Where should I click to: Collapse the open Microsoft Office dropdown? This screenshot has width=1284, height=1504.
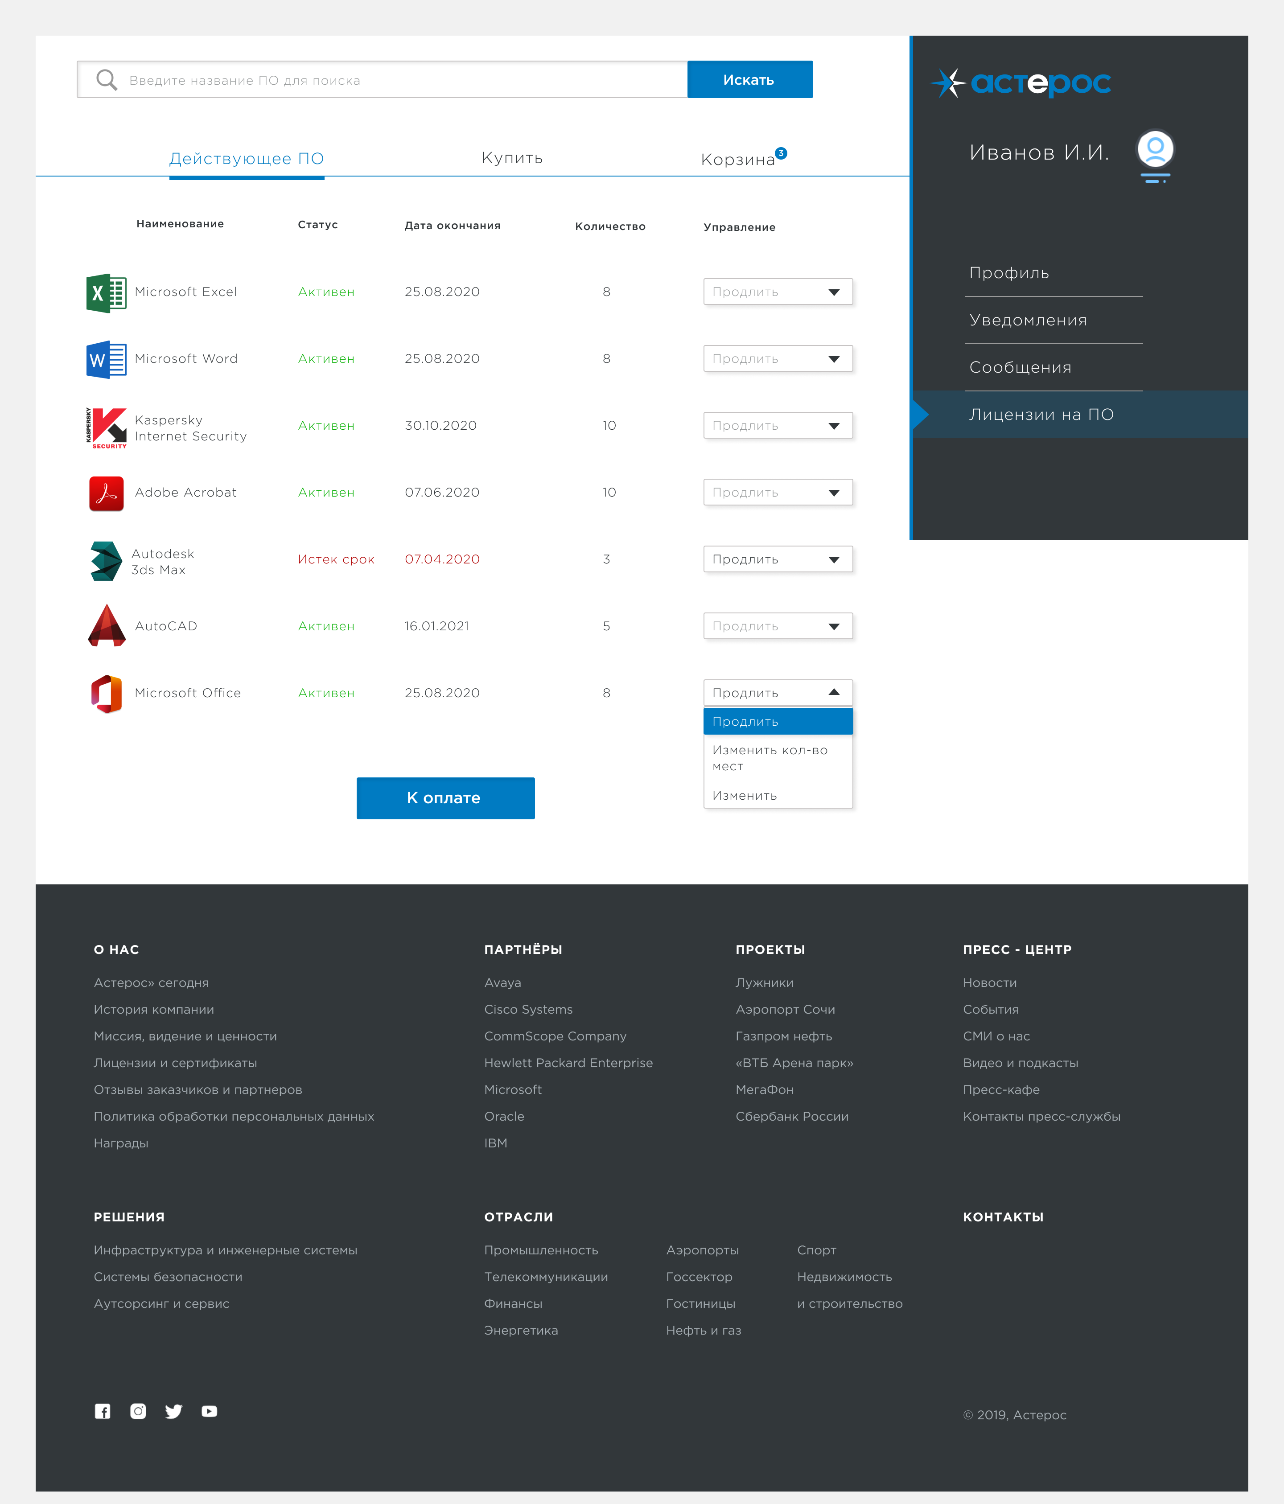(x=778, y=692)
